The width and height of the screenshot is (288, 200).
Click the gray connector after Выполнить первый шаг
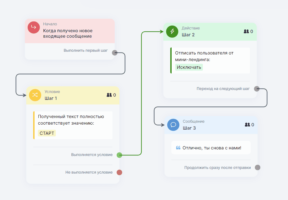click(x=115, y=53)
